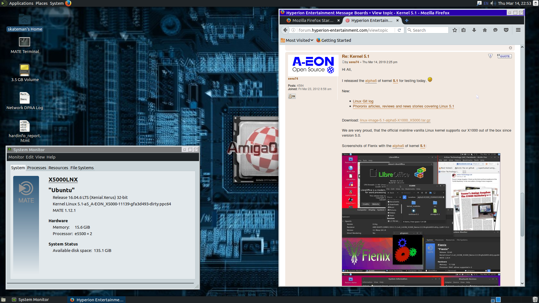Report this post warning icon
539x303 pixels.
tap(490, 56)
